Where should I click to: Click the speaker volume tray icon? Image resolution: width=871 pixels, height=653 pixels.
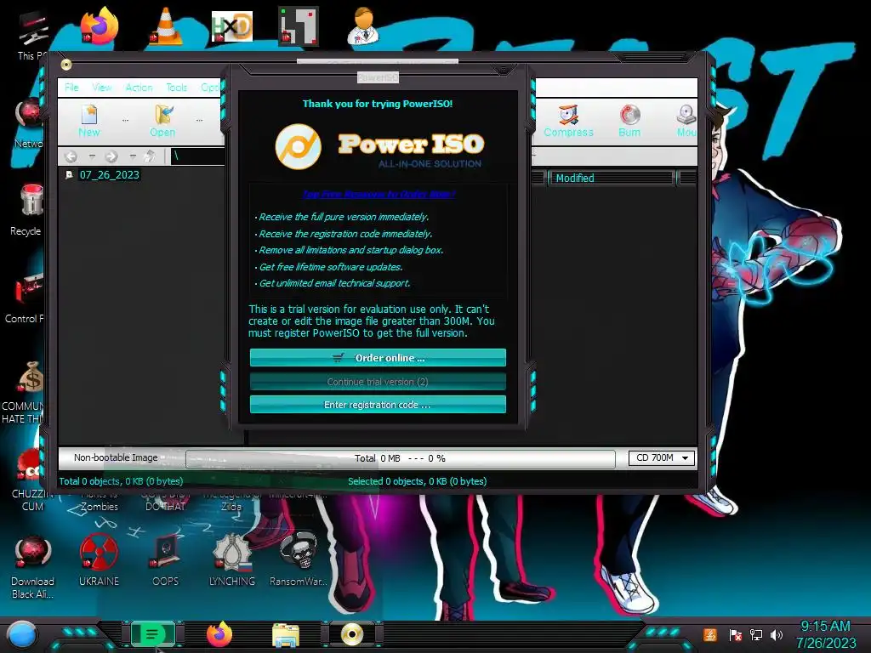tap(777, 634)
